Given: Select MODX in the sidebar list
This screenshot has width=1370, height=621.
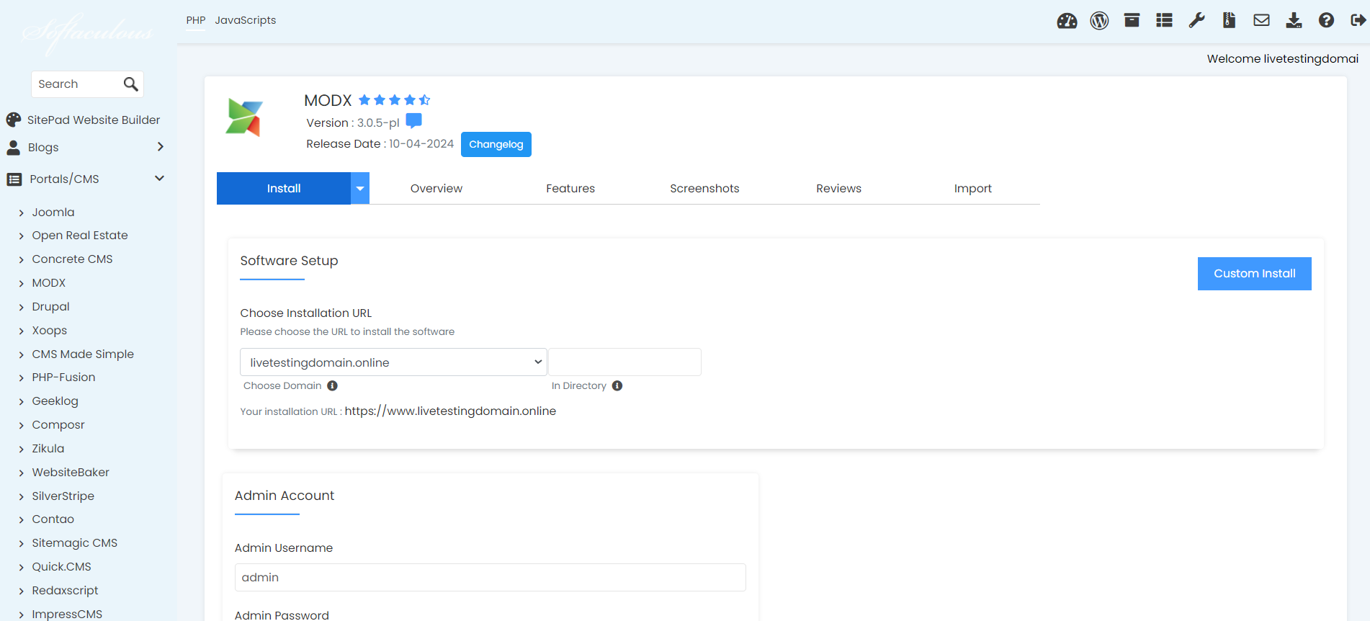Looking at the screenshot, I should coord(49,283).
